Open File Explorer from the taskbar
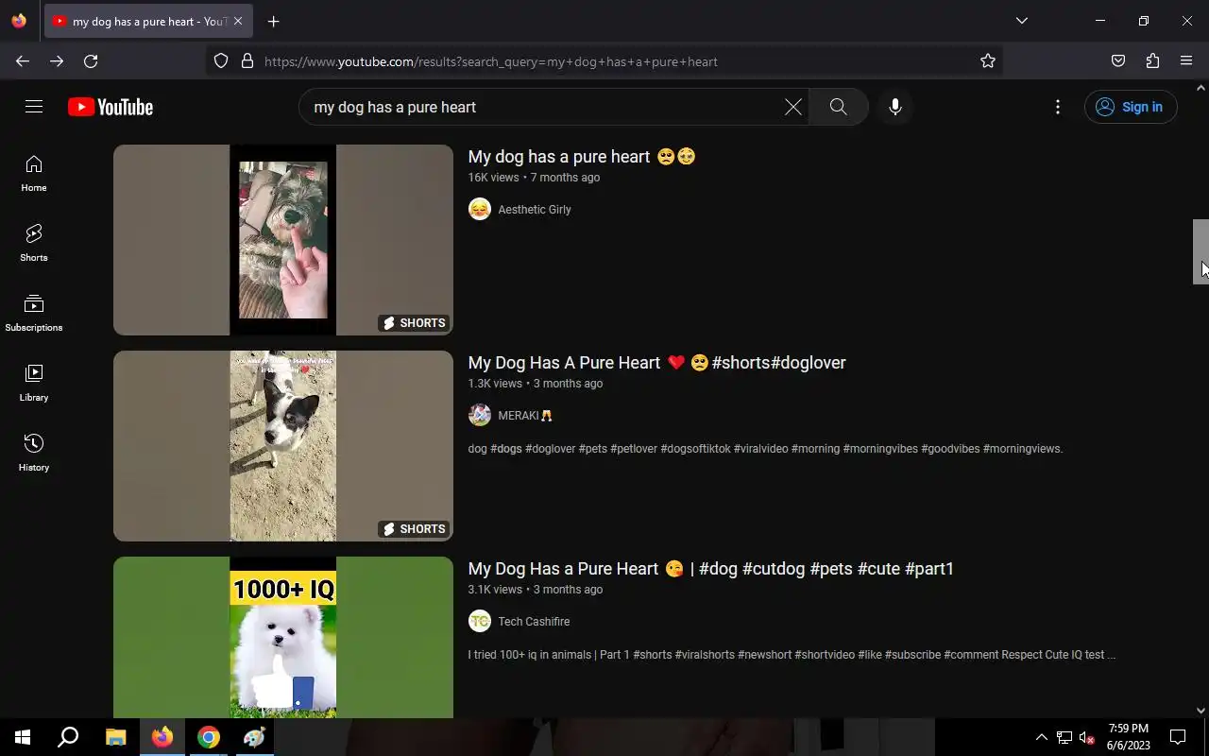Screen dimensions: 1209x756 click(x=115, y=737)
